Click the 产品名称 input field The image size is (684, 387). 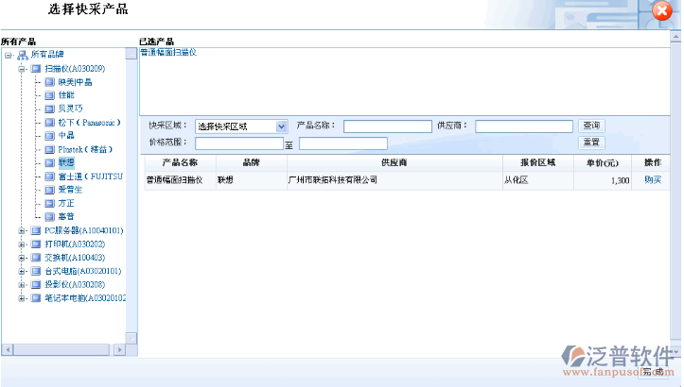(x=387, y=126)
